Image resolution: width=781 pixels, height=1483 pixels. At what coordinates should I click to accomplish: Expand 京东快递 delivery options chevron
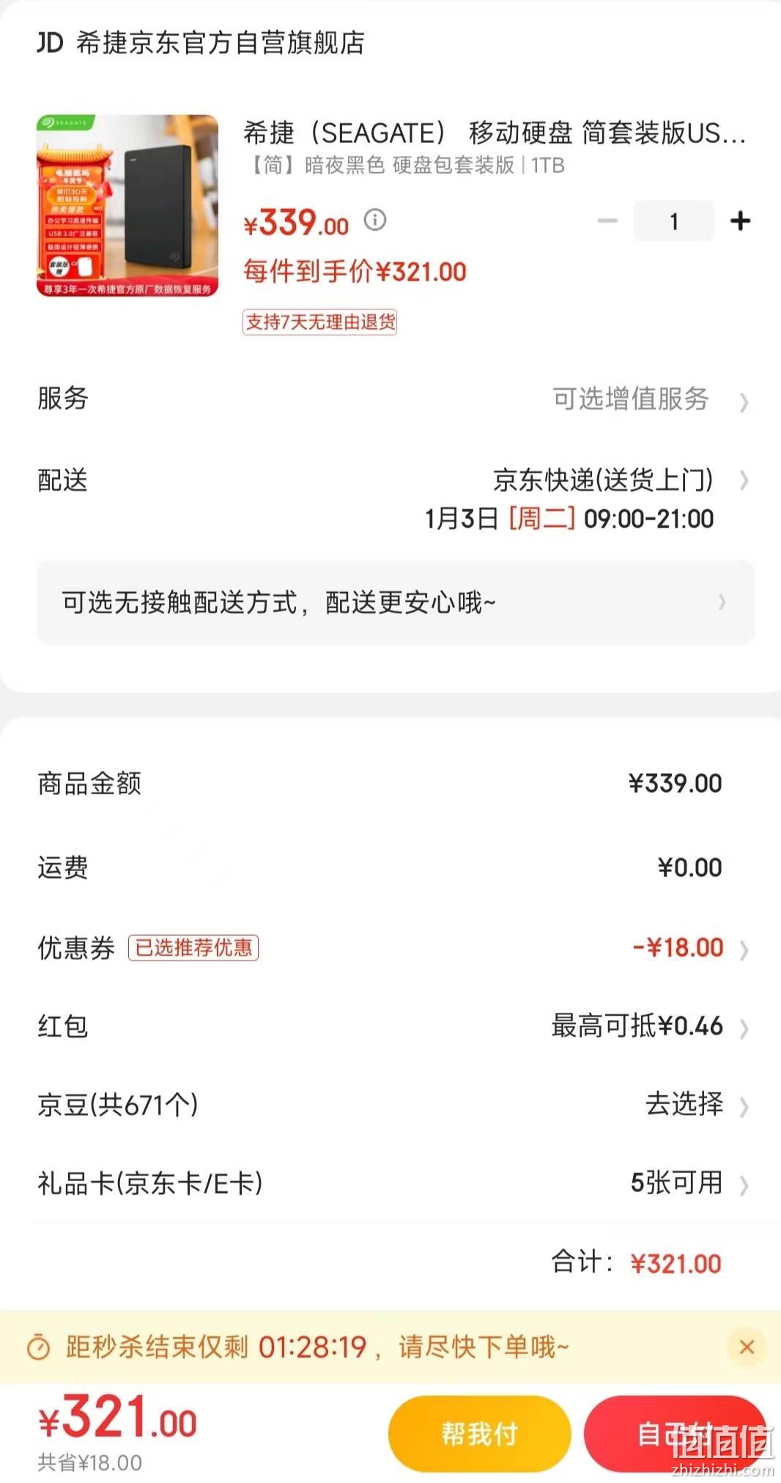pos(744,481)
